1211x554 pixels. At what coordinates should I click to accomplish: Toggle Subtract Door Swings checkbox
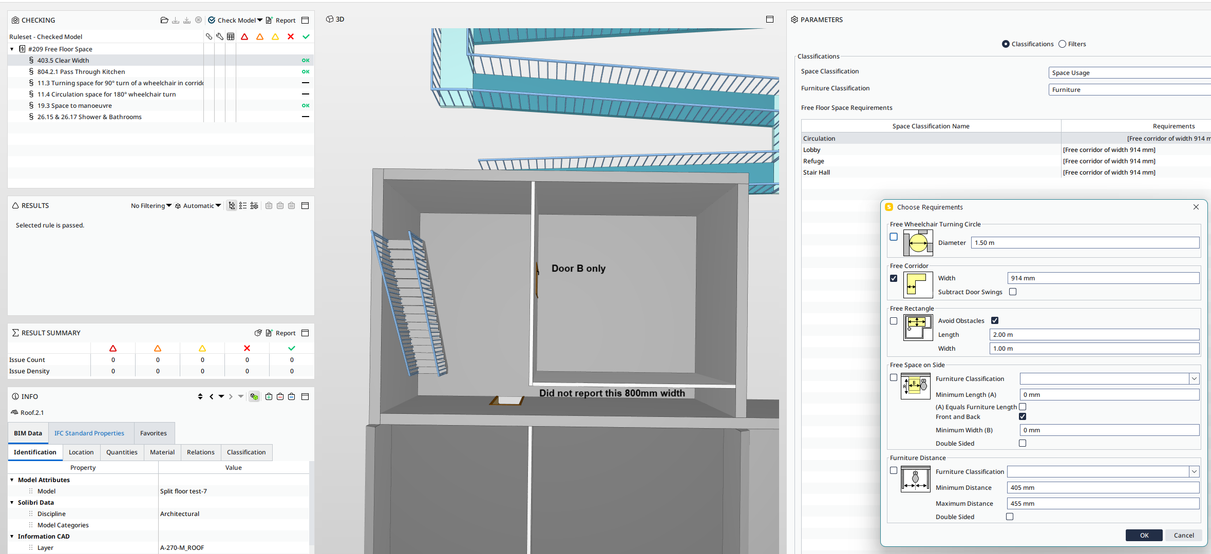pos(1013,292)
